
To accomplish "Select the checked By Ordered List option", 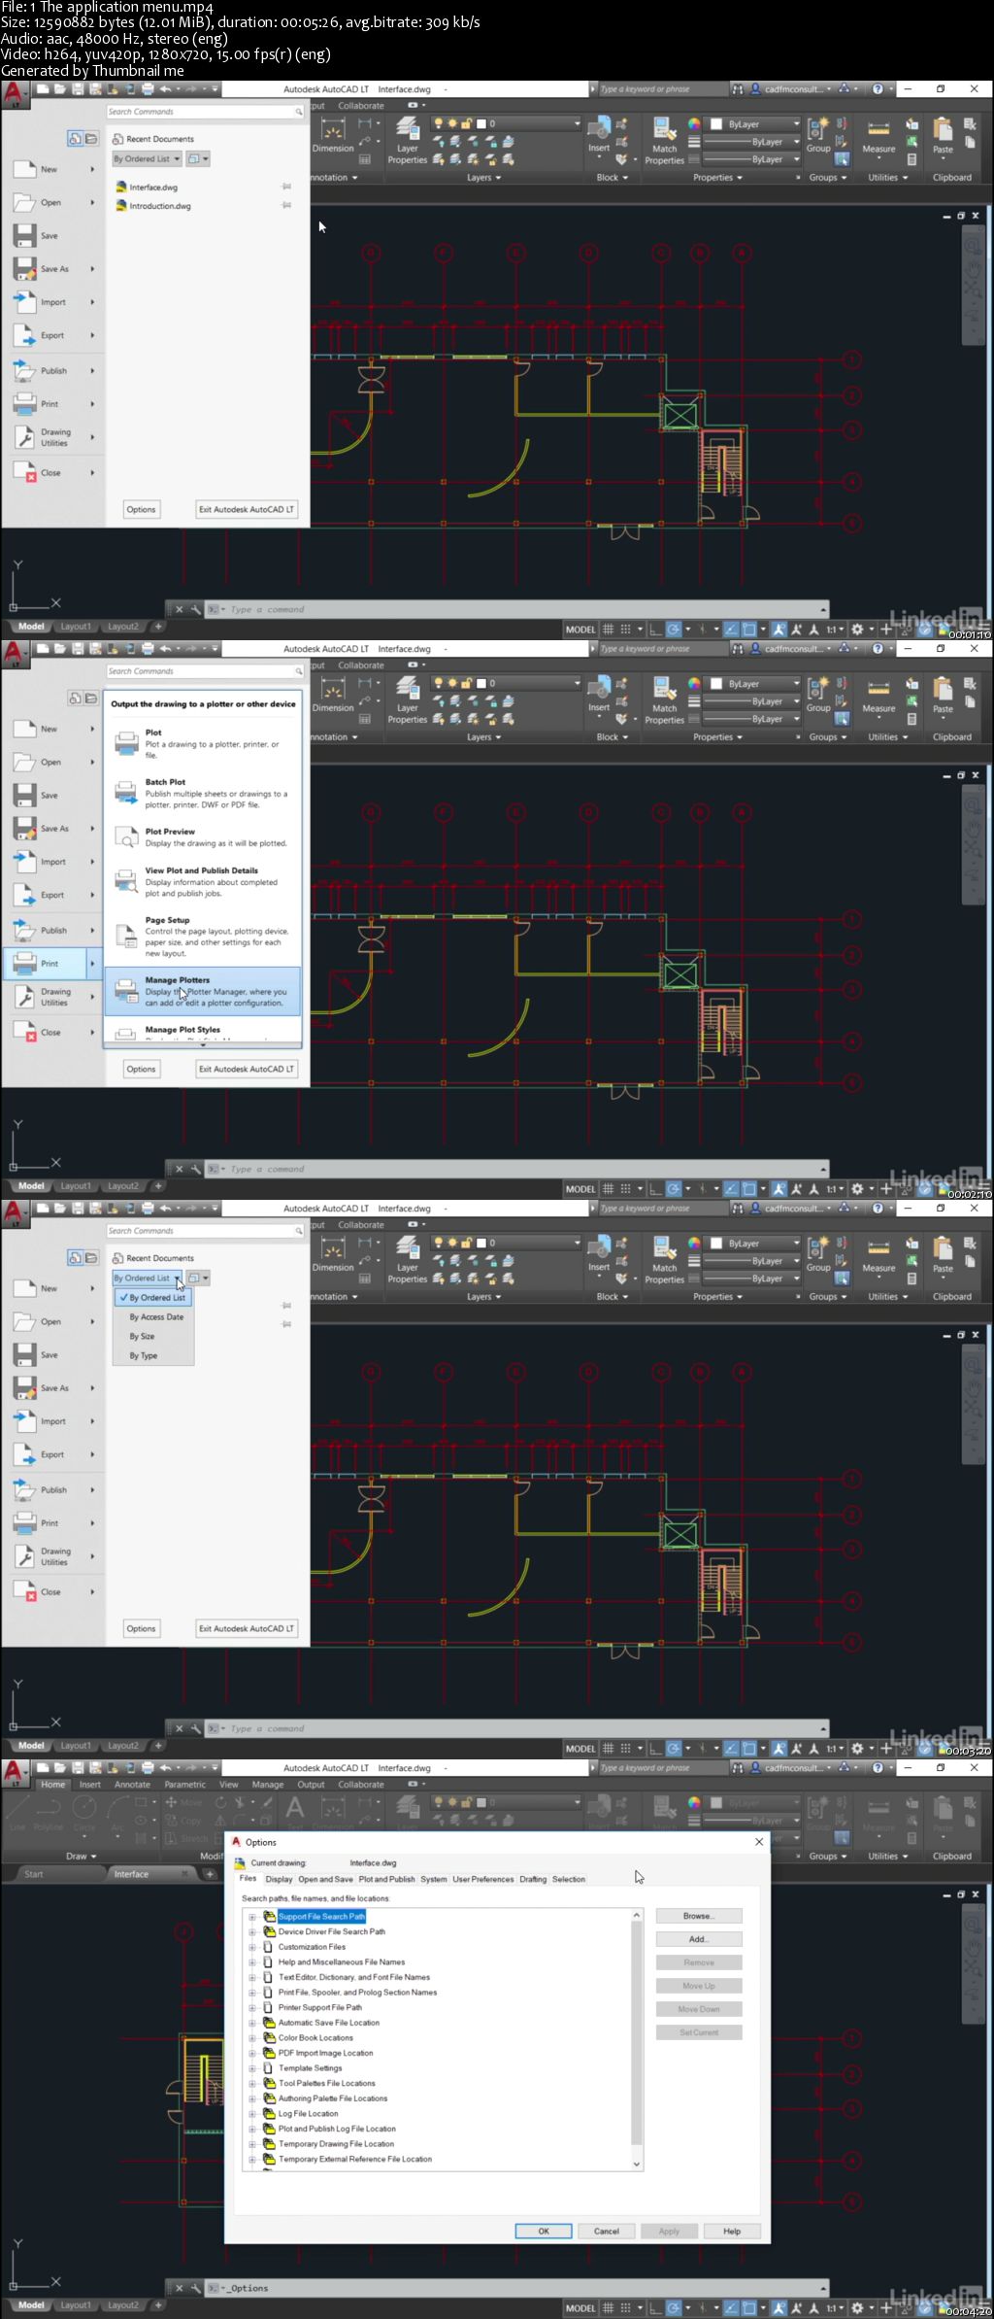I will [x=154, y=1298].
